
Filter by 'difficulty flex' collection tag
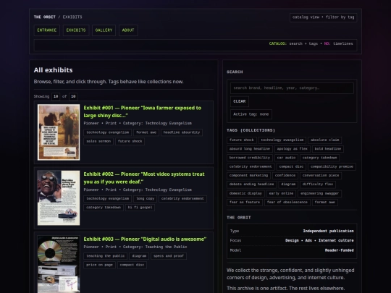(318, 184)
